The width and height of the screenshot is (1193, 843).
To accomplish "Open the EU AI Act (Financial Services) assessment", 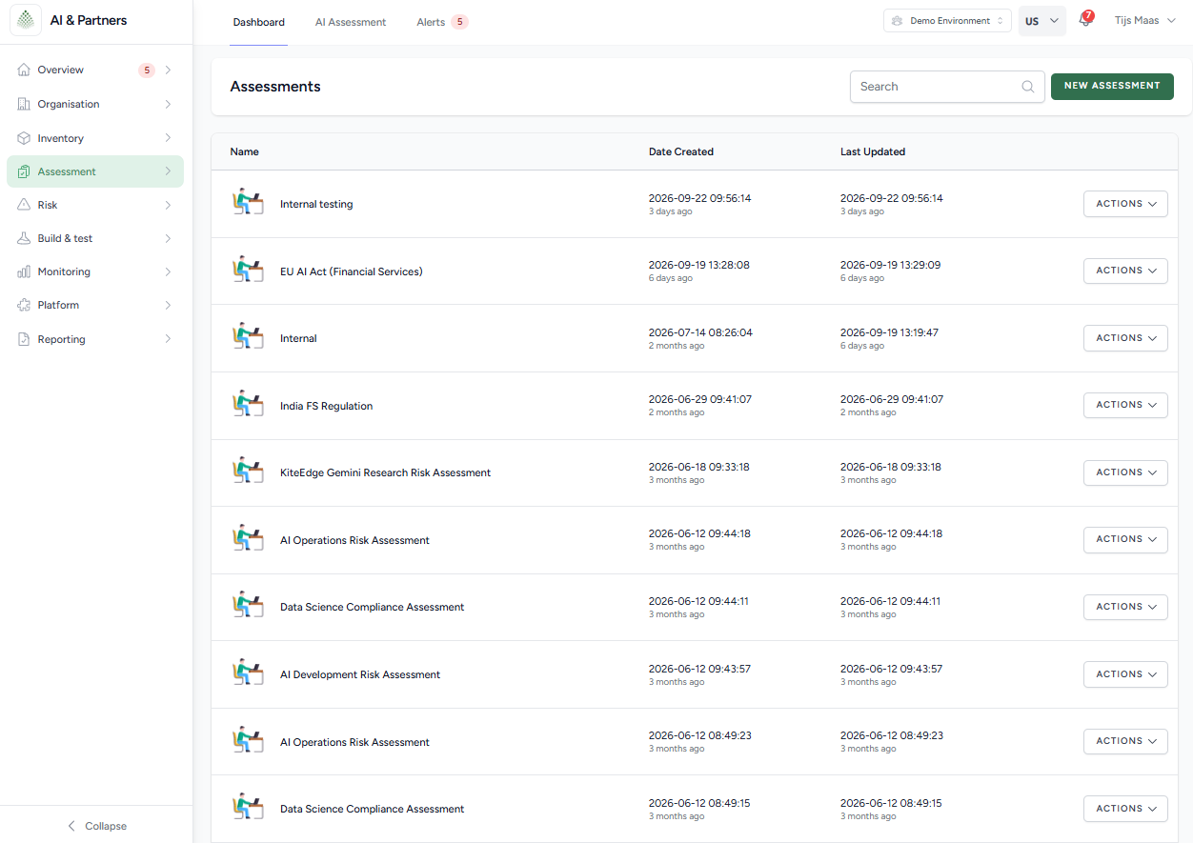I will point(352,271).
